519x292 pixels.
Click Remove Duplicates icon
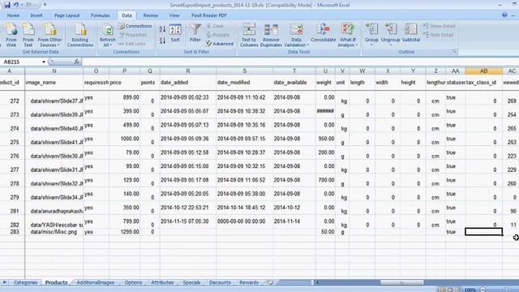[x=271, y=35]
